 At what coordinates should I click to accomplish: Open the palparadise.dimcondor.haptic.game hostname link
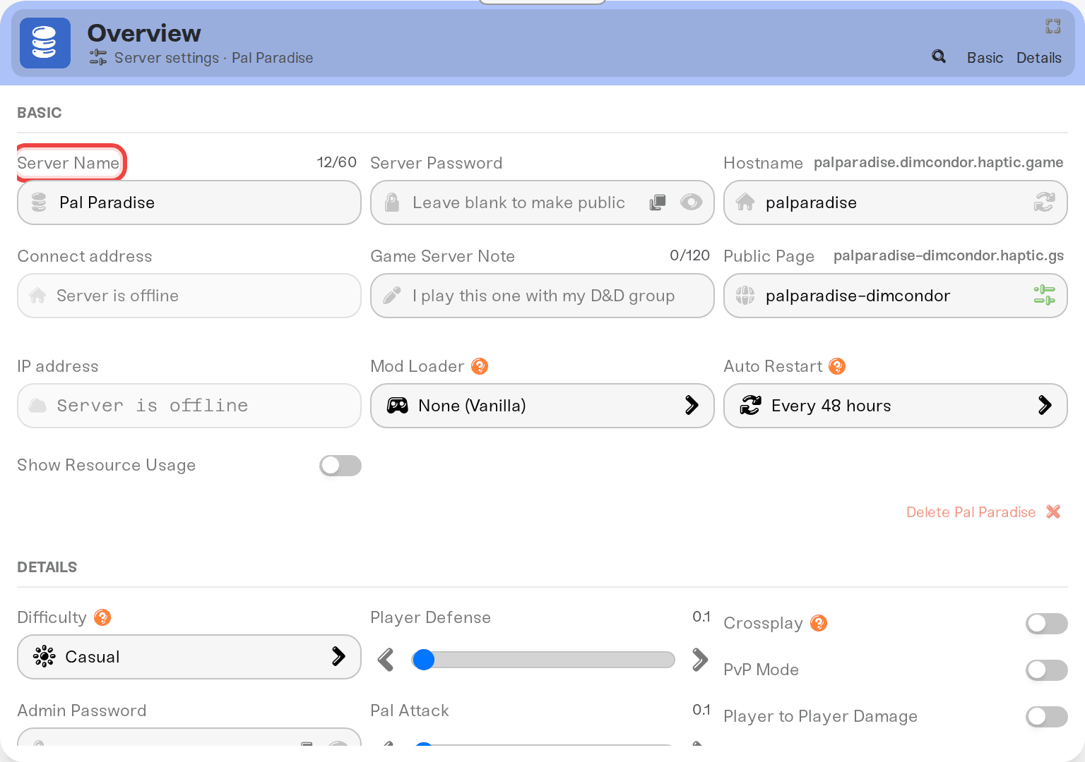(938, 162)
